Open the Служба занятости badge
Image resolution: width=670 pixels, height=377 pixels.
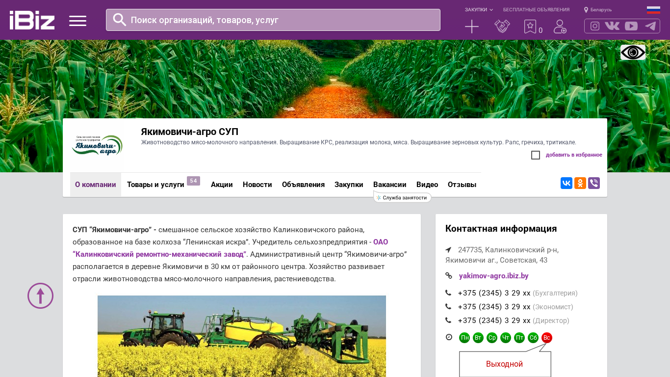click(x=403, y=197)
